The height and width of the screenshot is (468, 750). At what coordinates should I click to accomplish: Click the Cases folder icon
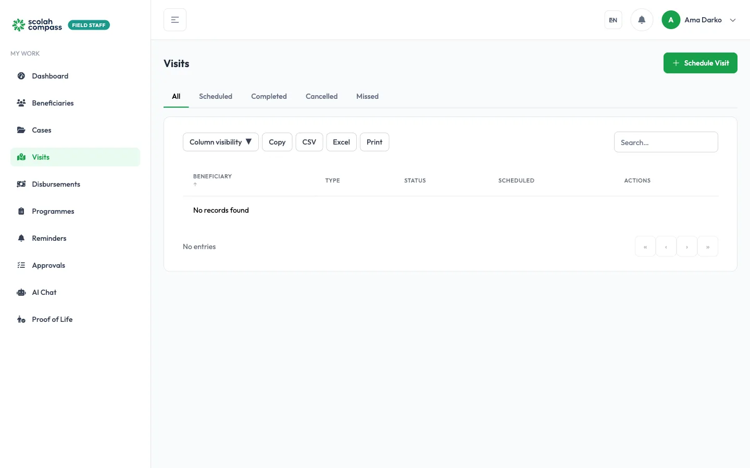(x=21, y=130)
